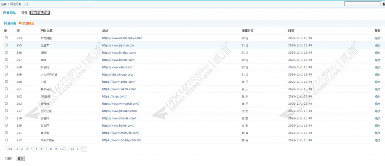Image resolution: width=385 pixels, height=166 pixels.
Task: Open the www.baihe.com link
Action: coord(118,125)
